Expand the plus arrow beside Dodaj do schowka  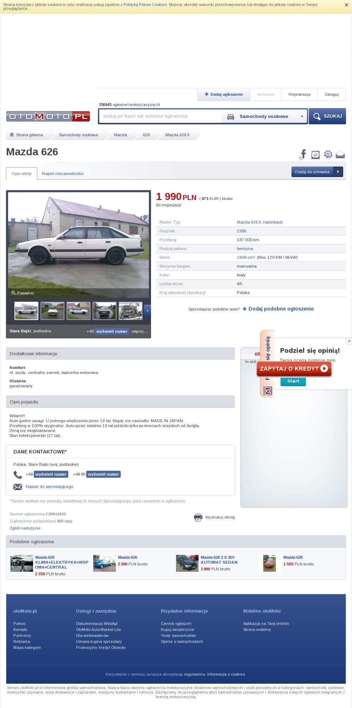338,172
